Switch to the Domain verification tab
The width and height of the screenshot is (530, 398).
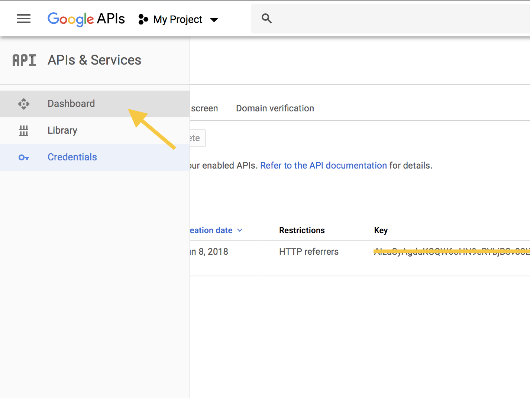pyautogui.click(x=275, y=108)
